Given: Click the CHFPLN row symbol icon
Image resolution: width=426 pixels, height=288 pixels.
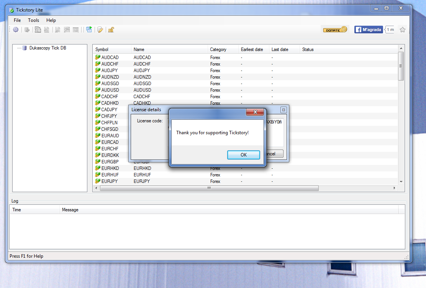Looking at the screenshot, I should 98,123.
